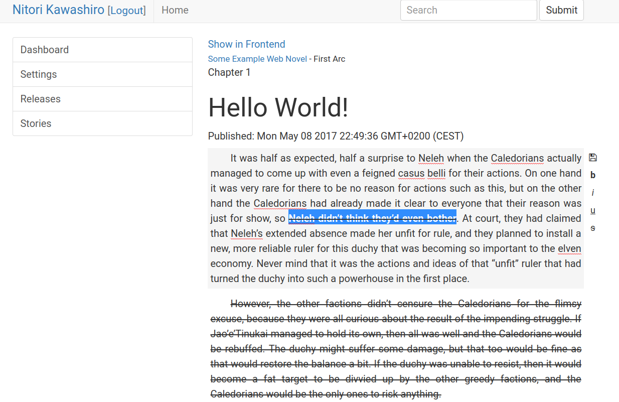This screenshot has width=619, height=402.
Task: Click the struck-through paragraph starting with However
Action: 395,349
